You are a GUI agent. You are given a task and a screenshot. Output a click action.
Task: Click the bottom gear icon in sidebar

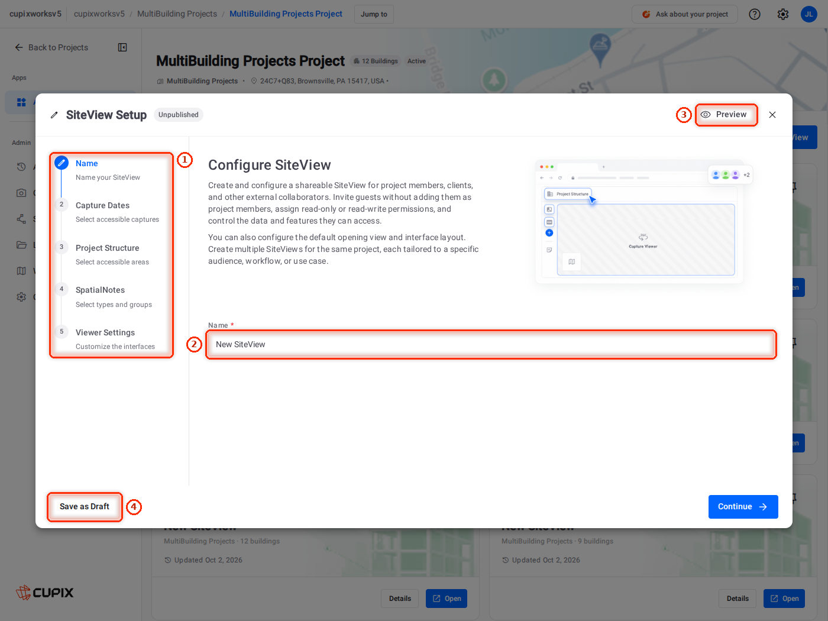[21, 297]
